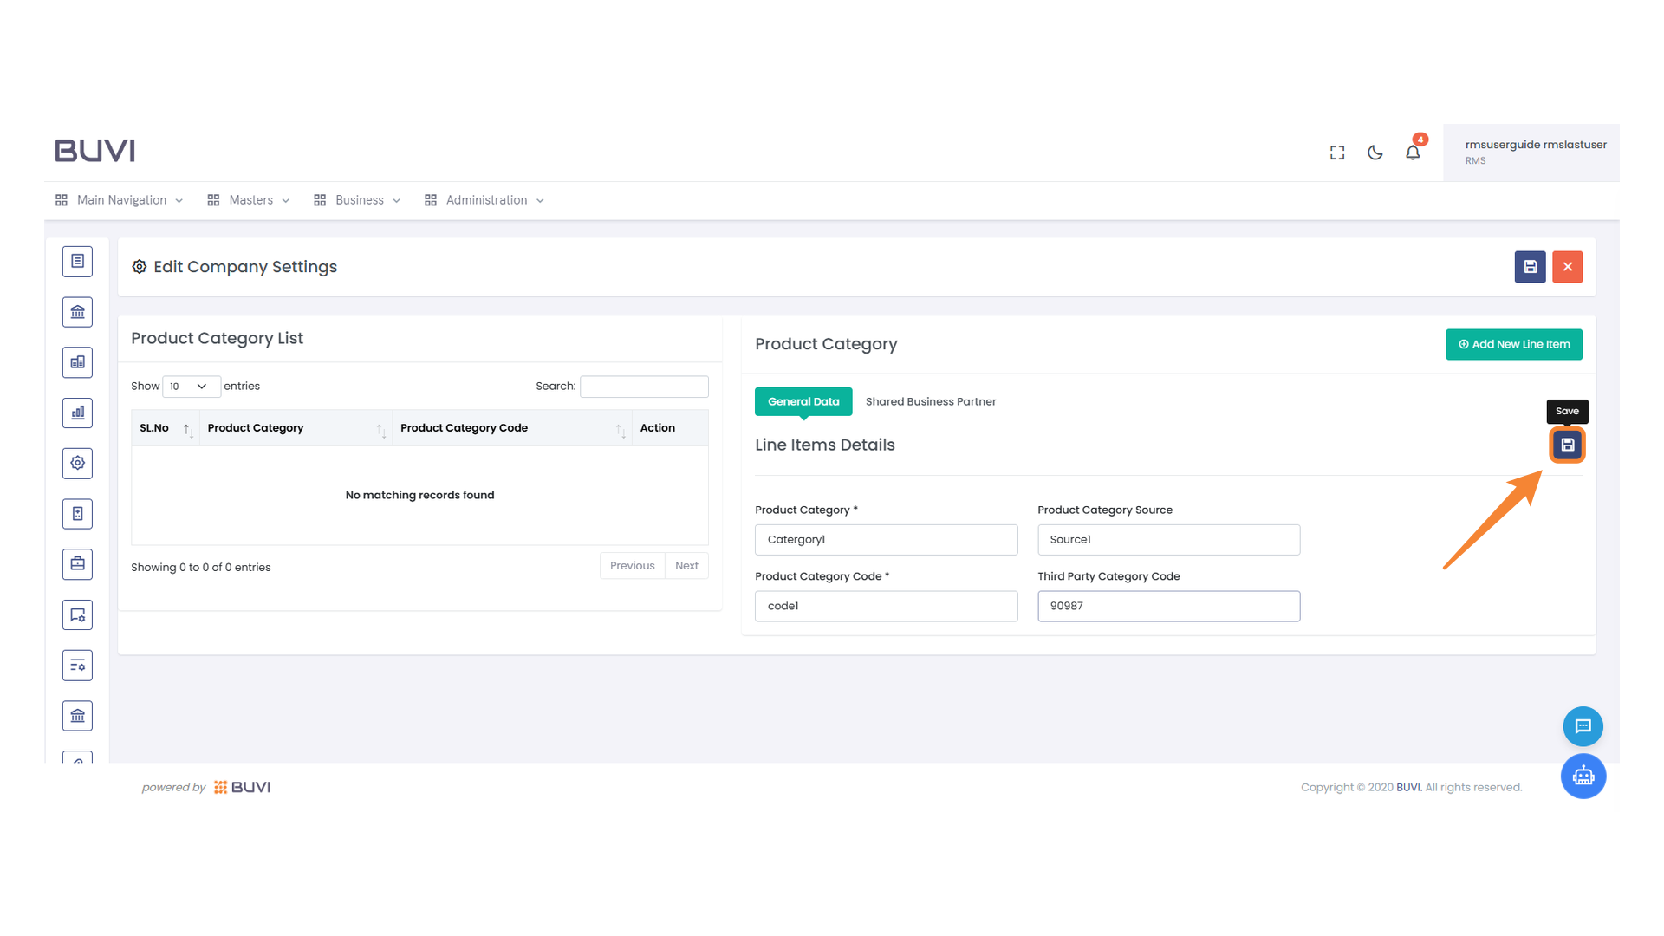This screenshot has width=1664, height=936.
Task: Toggle dark mode moon icon
Action: tap(1375, 153)
